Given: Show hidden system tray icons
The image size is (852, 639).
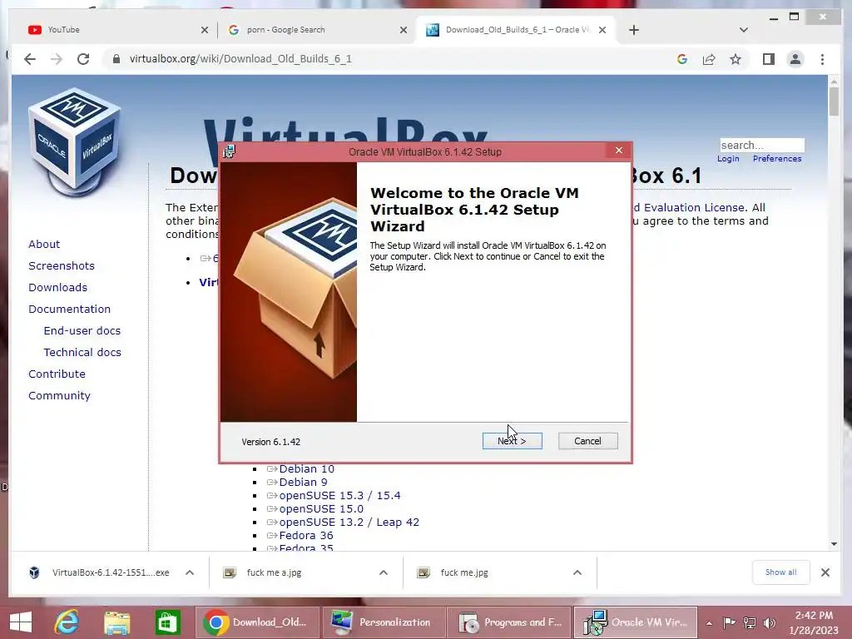Looking at the screenshot, I should [x=709, y=623].
